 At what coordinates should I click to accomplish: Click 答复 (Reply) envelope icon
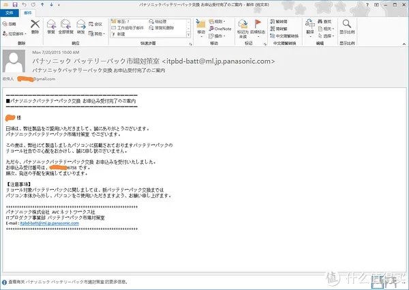coord(51,27)
